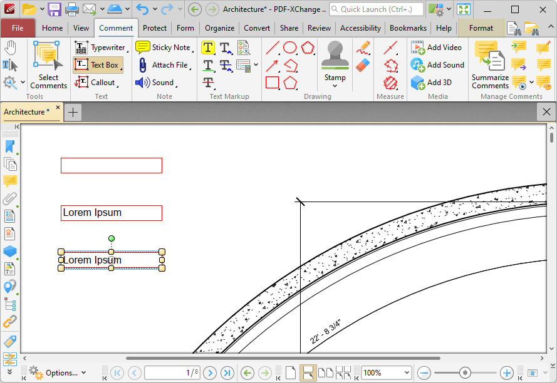Viewport: 557px width, 383px height.
Task: Open the scan dropdown arrow
Action: pyautogui.click(x=127, y=9)
